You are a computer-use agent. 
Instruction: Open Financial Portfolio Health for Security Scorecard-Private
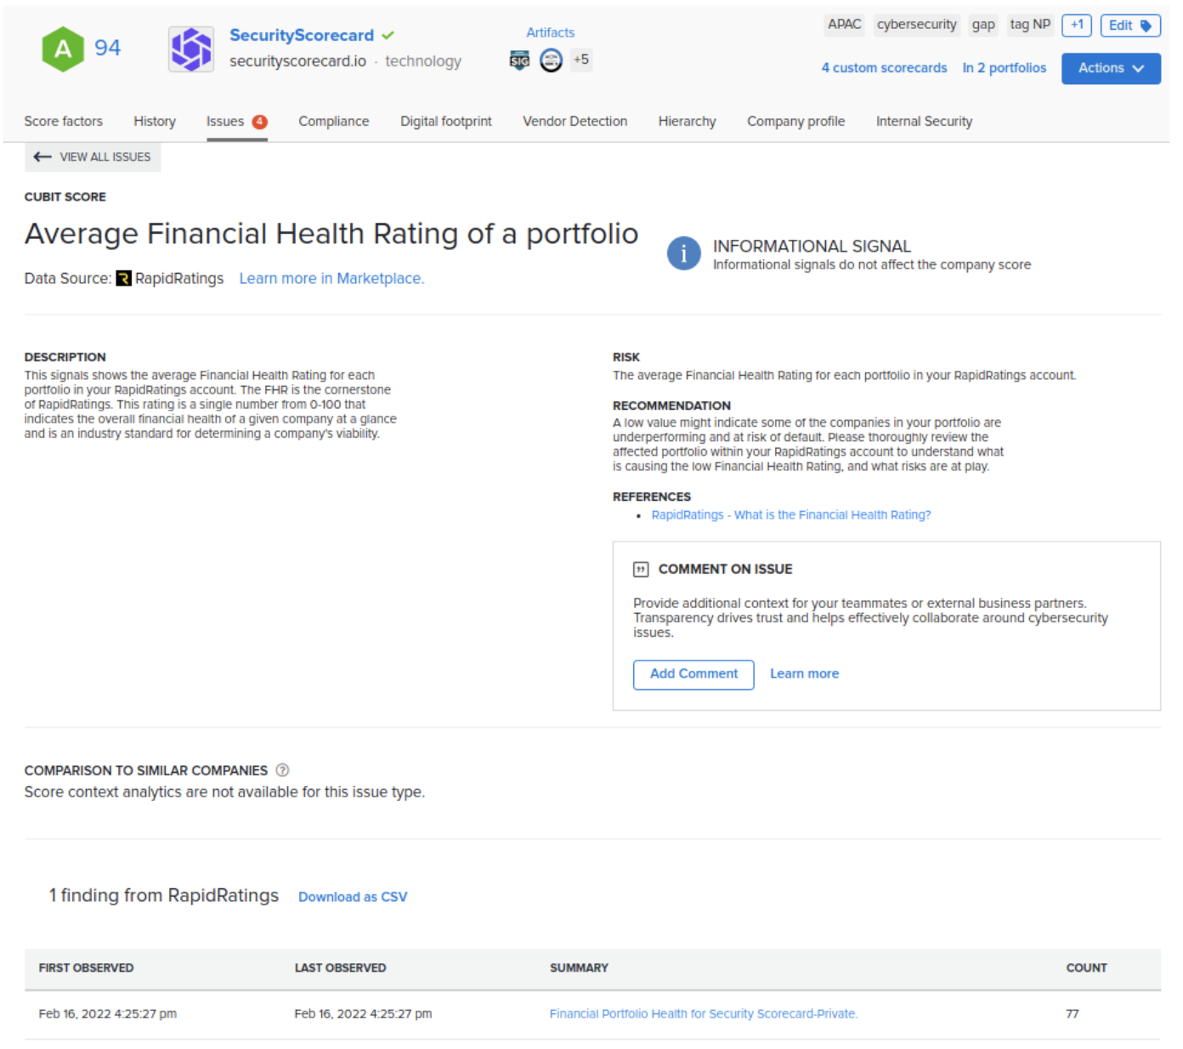click(704, 1014)
